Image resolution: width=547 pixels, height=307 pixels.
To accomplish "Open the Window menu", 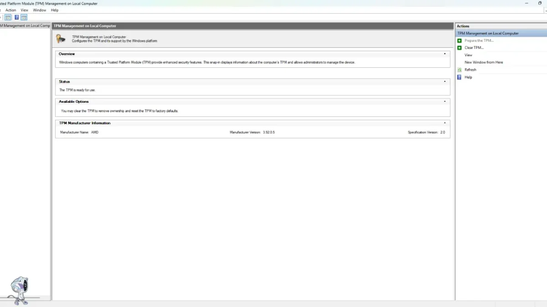I will click(x=39, y=10).
